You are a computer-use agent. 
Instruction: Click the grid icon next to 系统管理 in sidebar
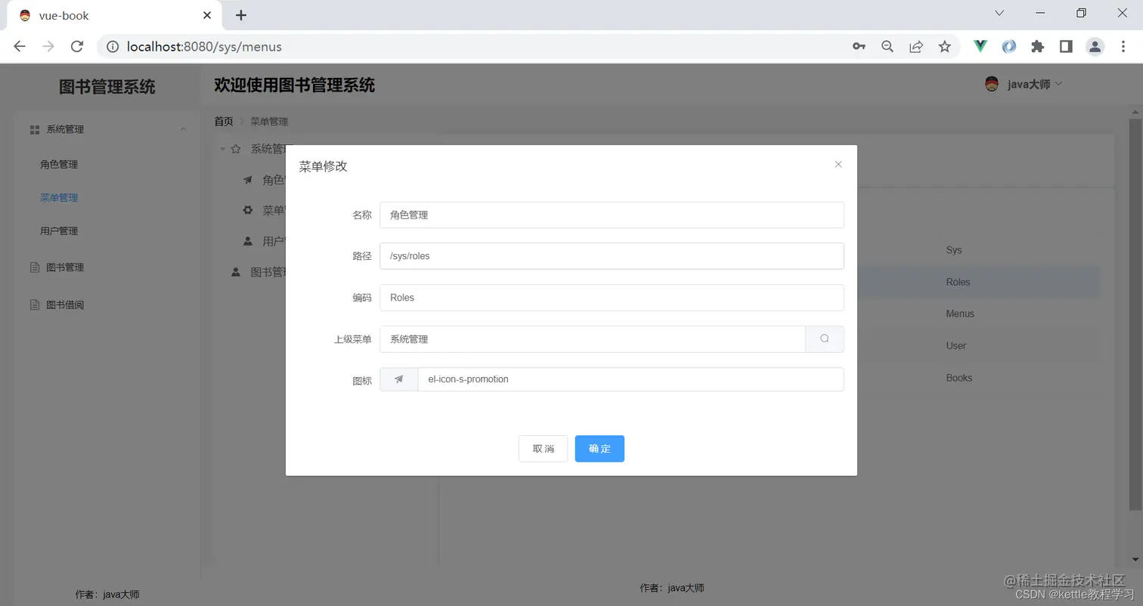point(34,129)
